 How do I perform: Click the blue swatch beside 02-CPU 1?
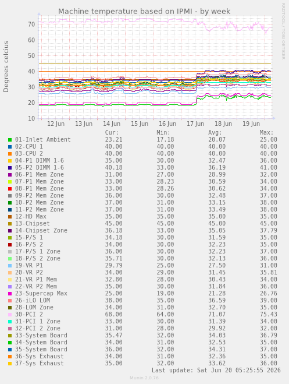pyautogui.click(x=10, y=147)
